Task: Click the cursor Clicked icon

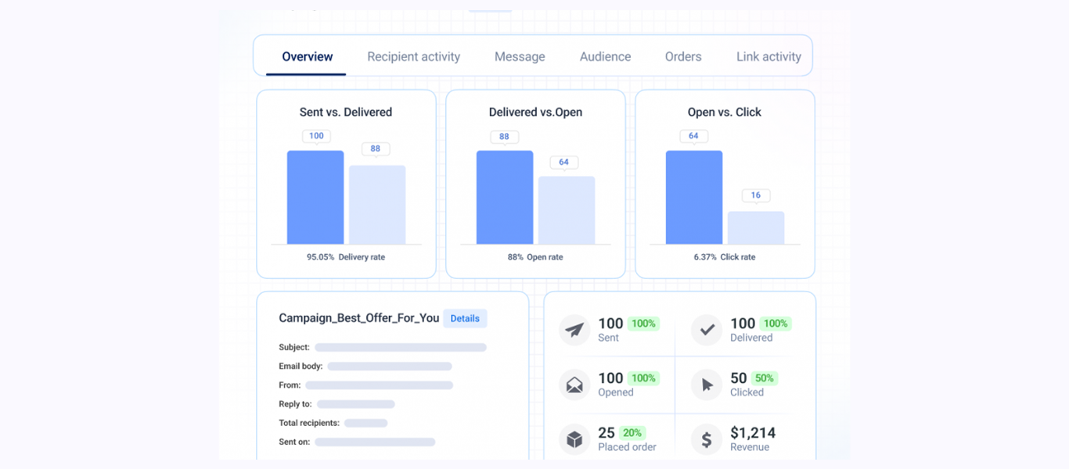Action: (706, 385)
